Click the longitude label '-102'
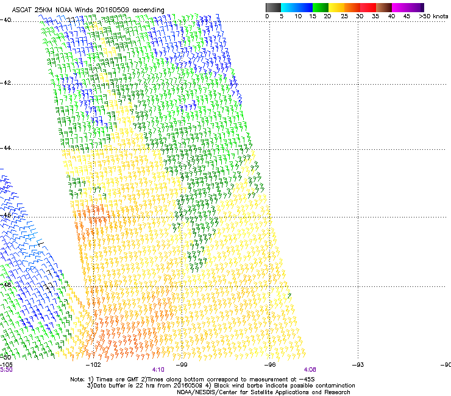This screenshot has width=451, height=396. click(93, 365)
